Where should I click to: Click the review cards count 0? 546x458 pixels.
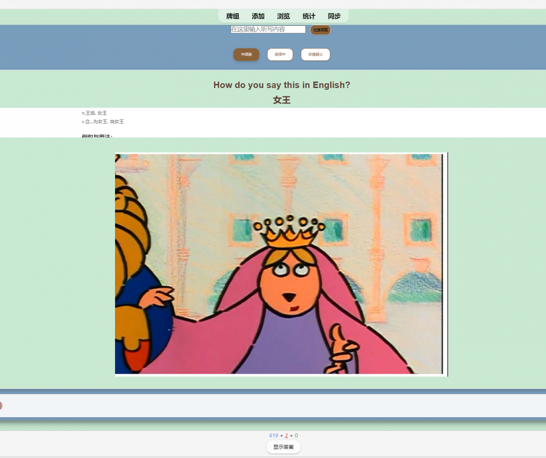coord(296,435)
